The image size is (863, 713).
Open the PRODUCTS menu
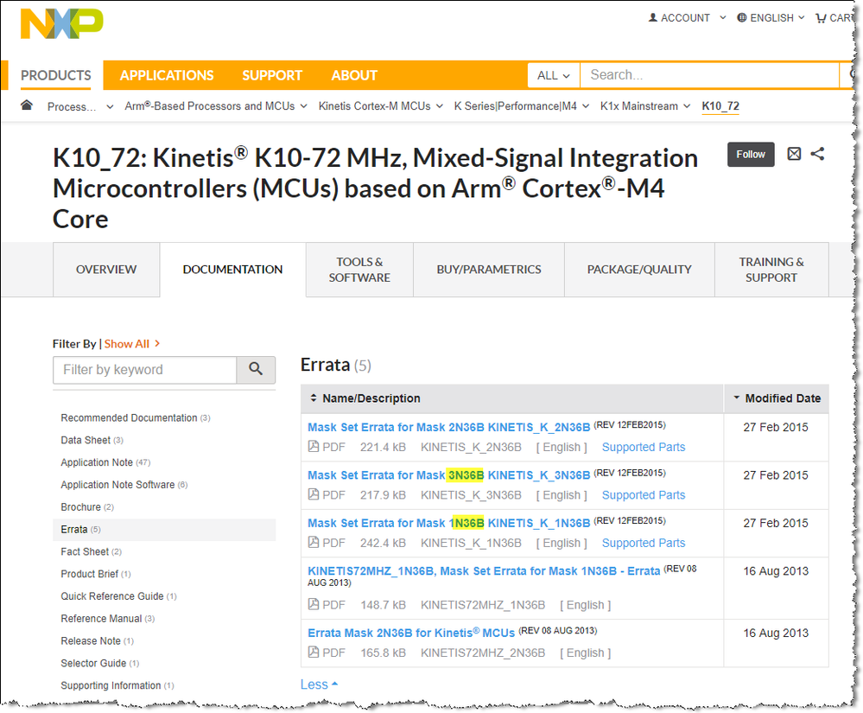click(x=55, y=75)
